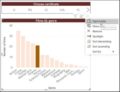Viewport: 120px width, 92px height.
Task: Select certificate 12 in slicer
Action: [x=46, y=10]
